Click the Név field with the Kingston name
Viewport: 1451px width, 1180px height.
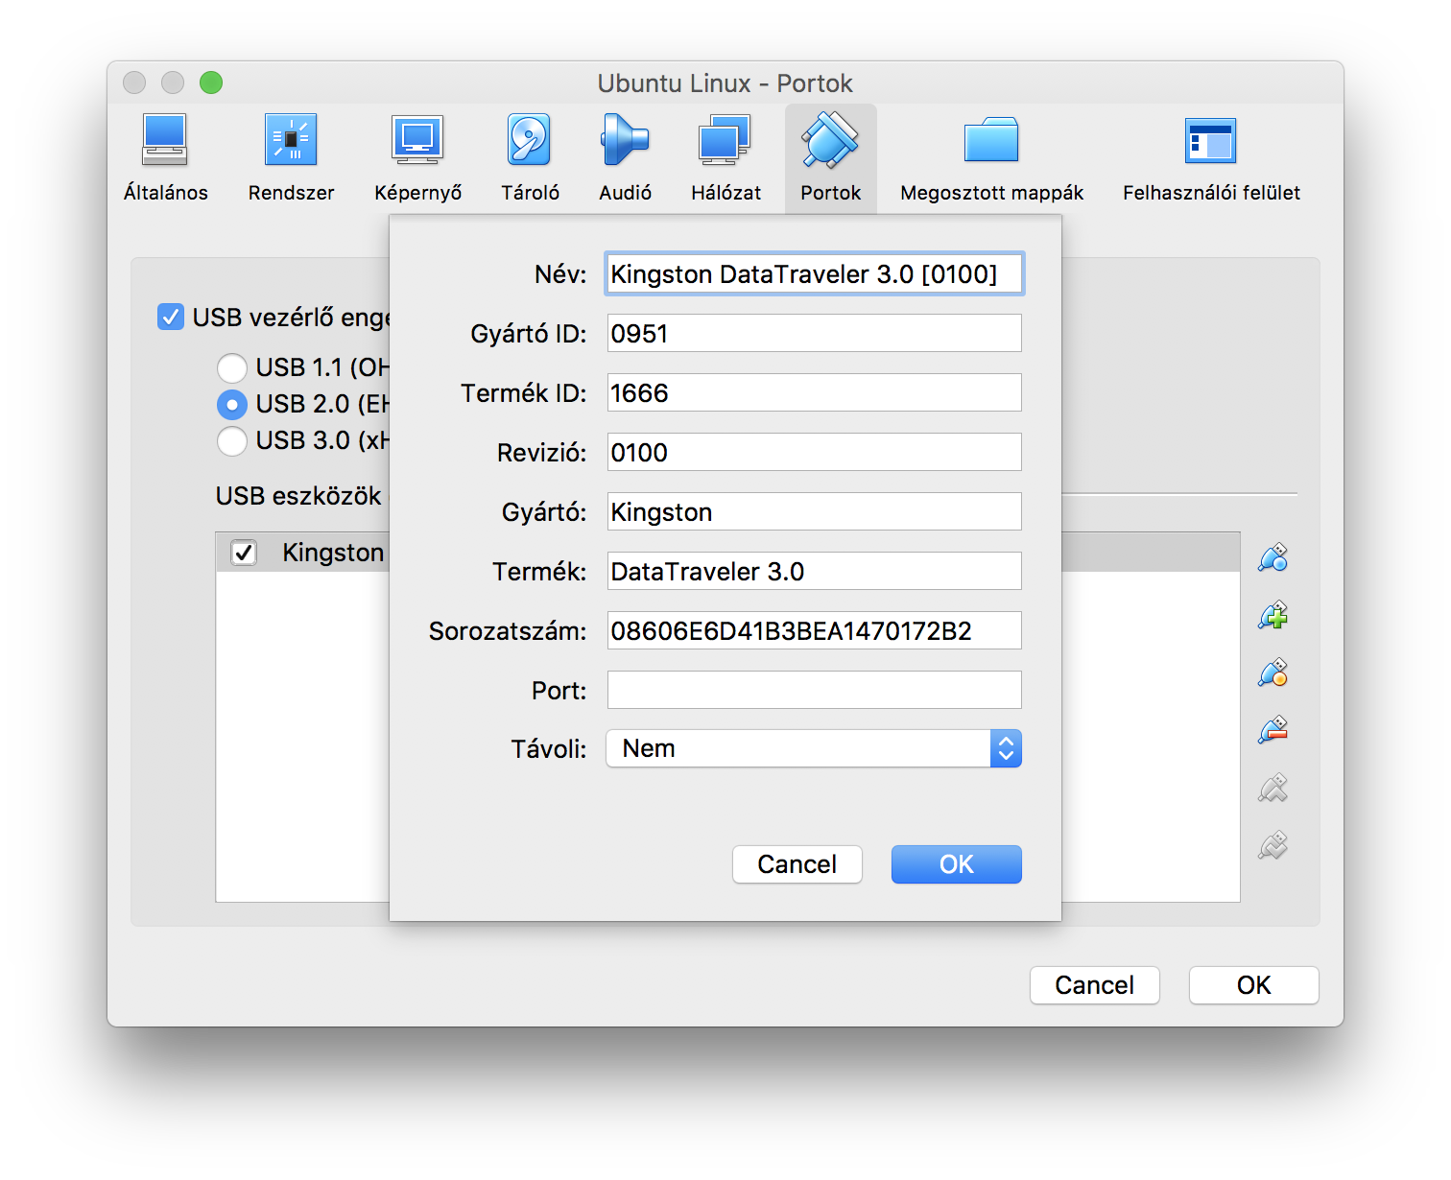click(814, 273)
